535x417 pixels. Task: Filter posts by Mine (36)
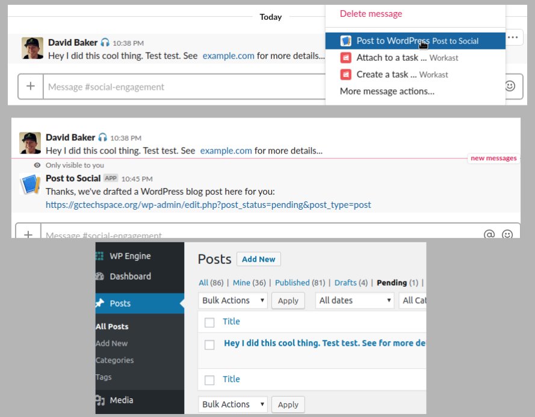pos(249,283)
